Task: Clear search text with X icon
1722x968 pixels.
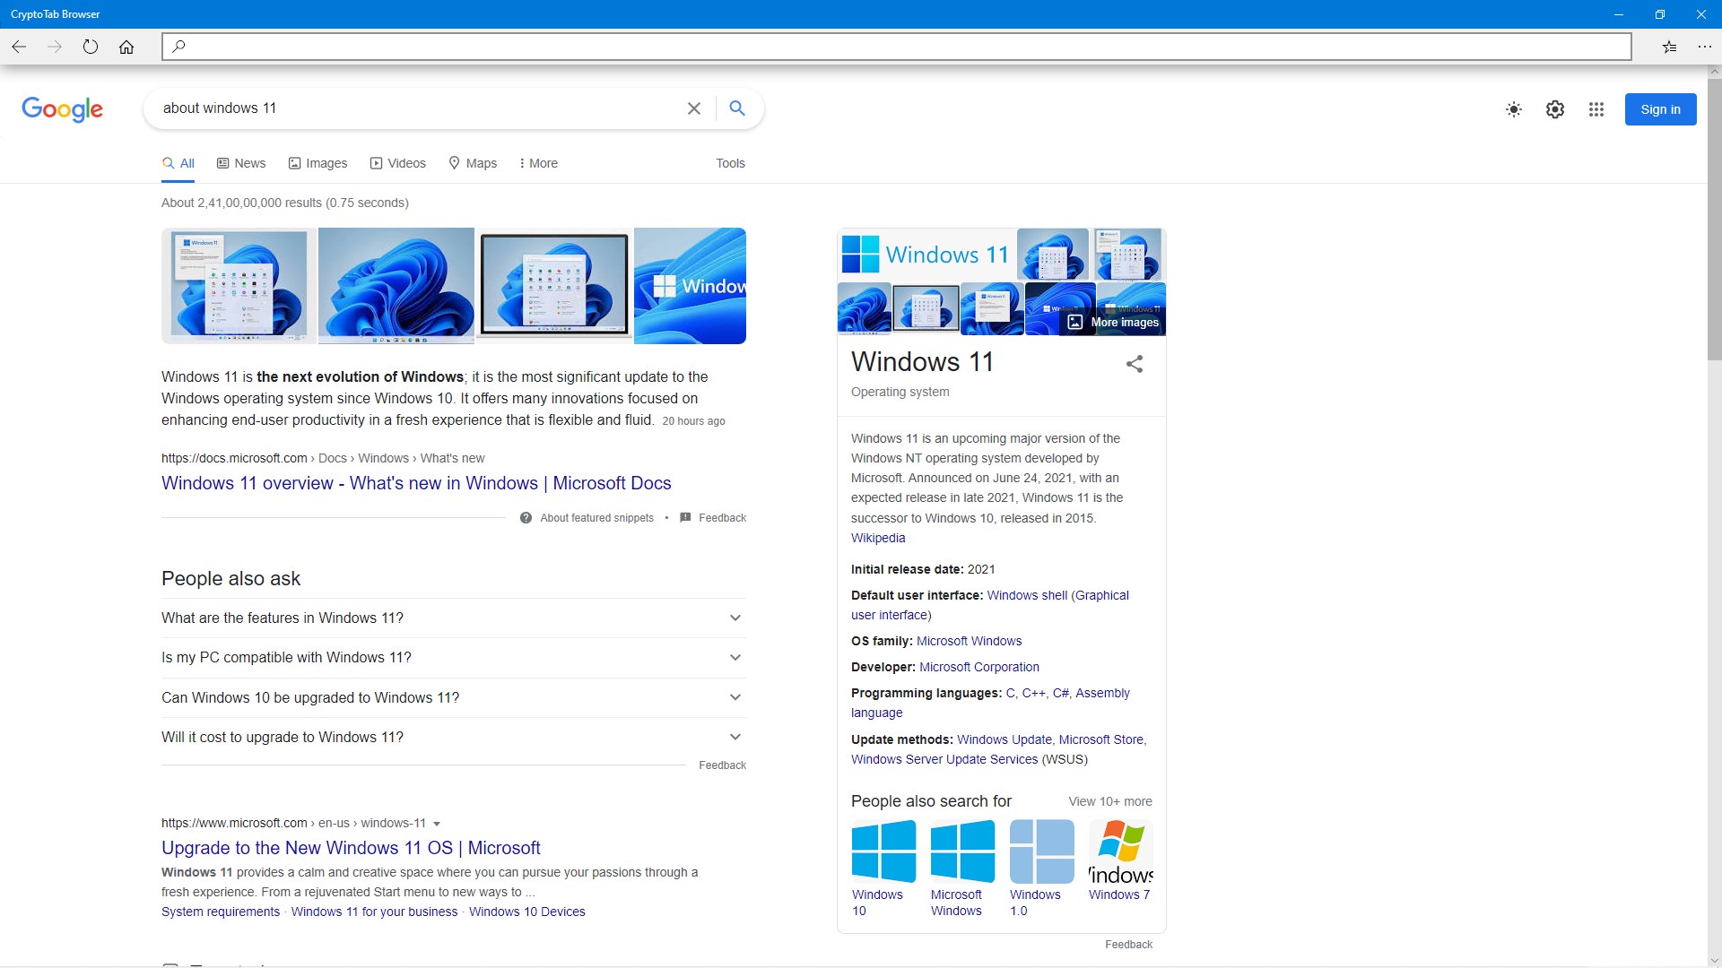Action: pos(693,108)
